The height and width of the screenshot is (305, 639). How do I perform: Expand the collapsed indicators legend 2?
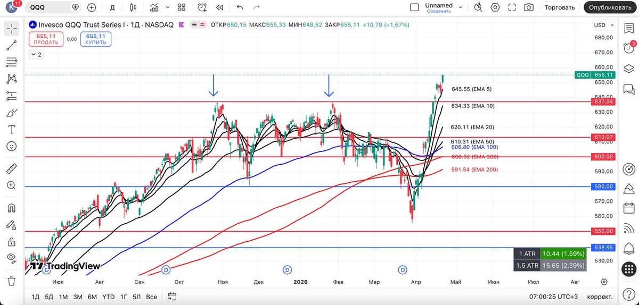(36, 54)
